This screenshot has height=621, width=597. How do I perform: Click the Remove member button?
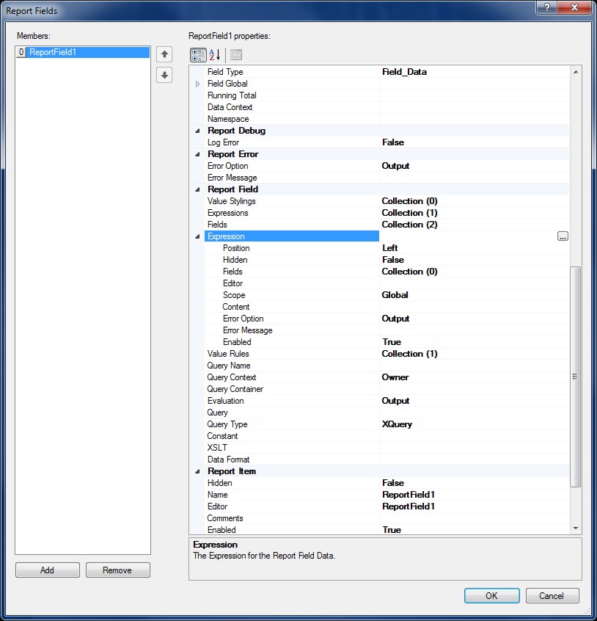click(x=117, y=570)
